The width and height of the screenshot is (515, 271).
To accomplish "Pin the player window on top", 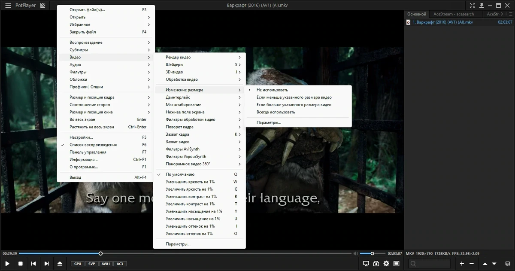I will 482,6.
